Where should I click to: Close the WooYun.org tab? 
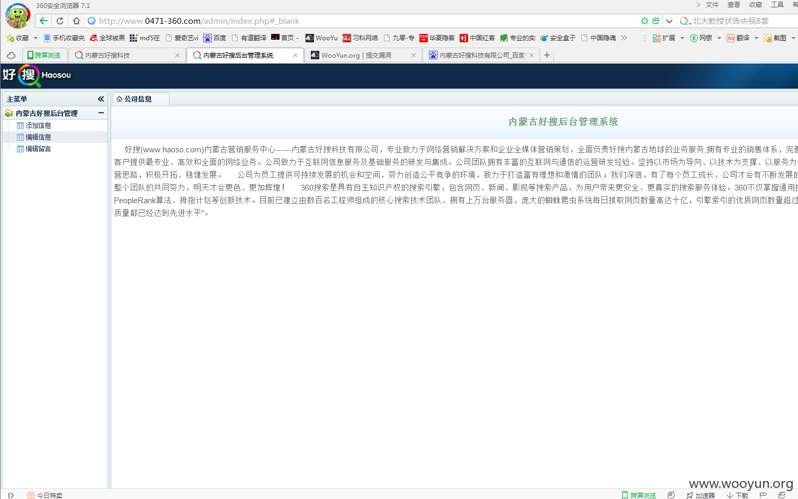point(413,55)
